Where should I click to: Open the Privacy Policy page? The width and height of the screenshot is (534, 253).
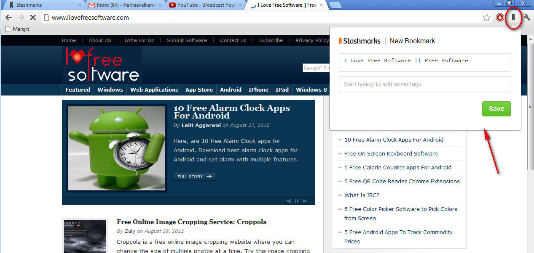click(x=312, y=40)
